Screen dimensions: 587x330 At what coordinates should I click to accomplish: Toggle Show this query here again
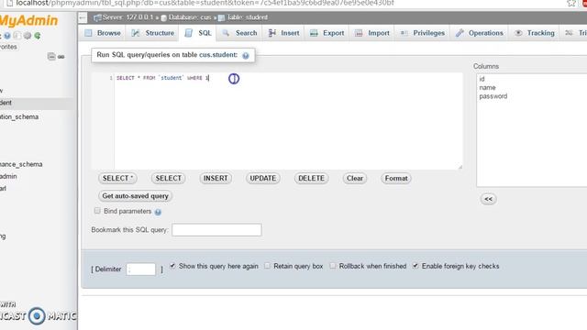point(172,266)
